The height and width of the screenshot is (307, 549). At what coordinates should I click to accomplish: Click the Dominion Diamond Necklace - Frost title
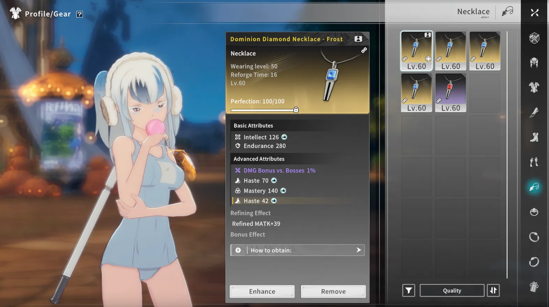287,39
